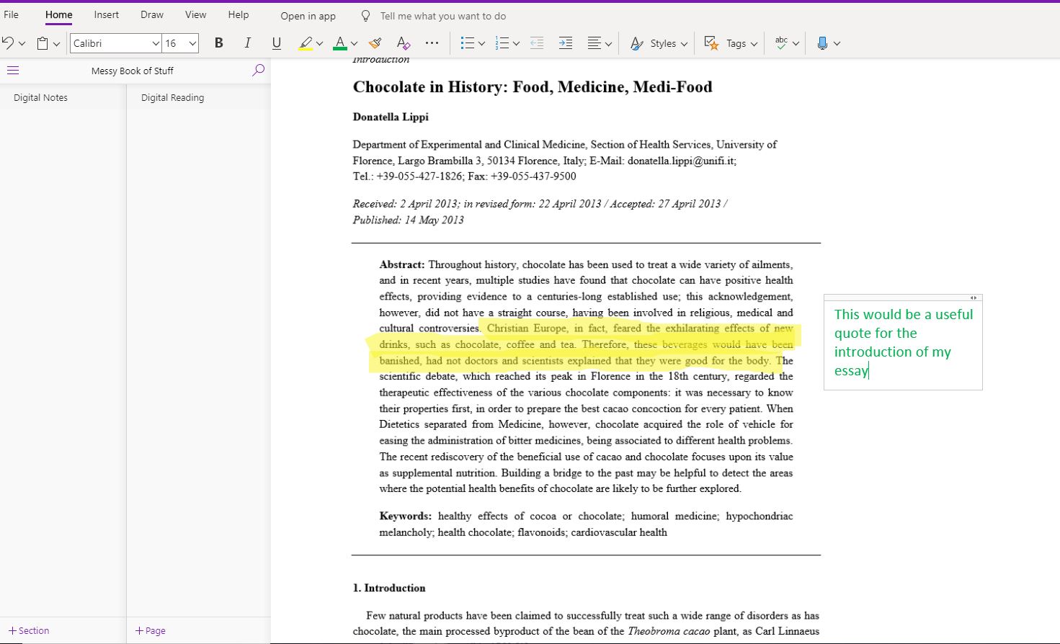Click the Format Painter icon
This screenshot has width=1060, height=644.
375,43
